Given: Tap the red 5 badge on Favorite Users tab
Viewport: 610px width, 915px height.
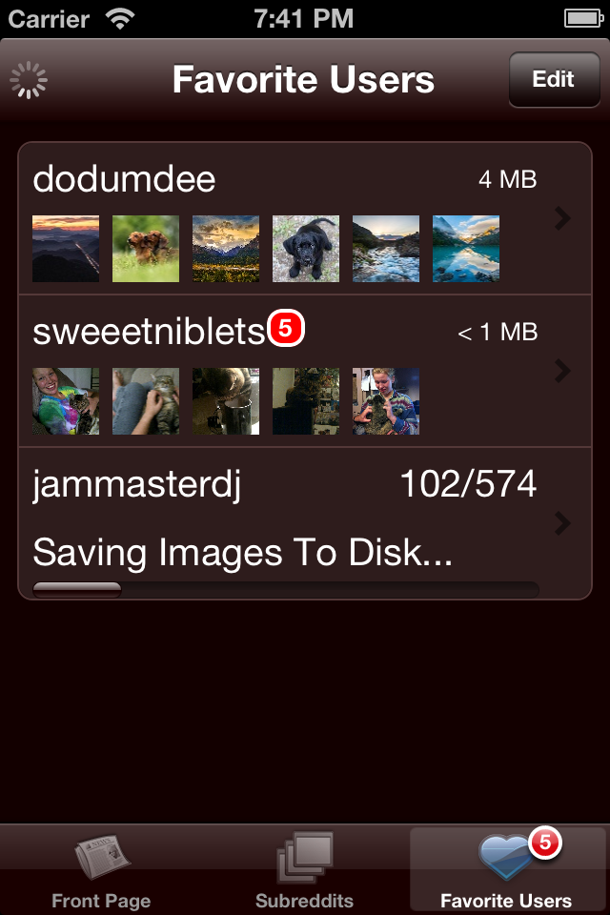Looking at the screenshot, I should 544,842.
